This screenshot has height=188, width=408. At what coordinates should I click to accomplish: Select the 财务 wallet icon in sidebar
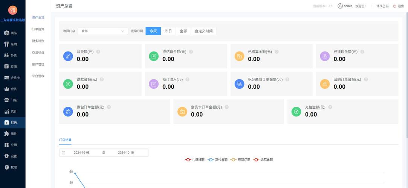6,123
